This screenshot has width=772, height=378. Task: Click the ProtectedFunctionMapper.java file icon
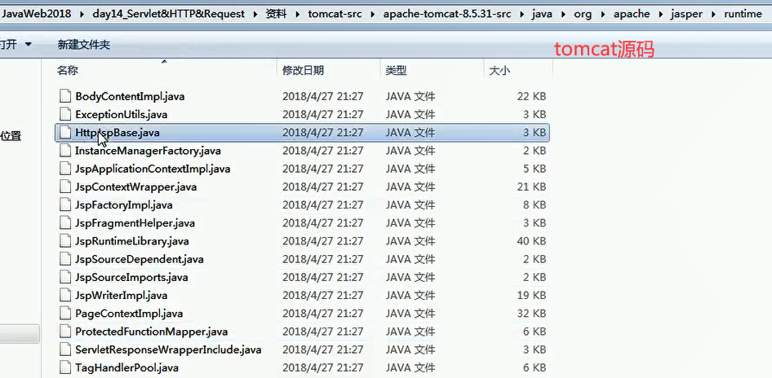(65, 332)
